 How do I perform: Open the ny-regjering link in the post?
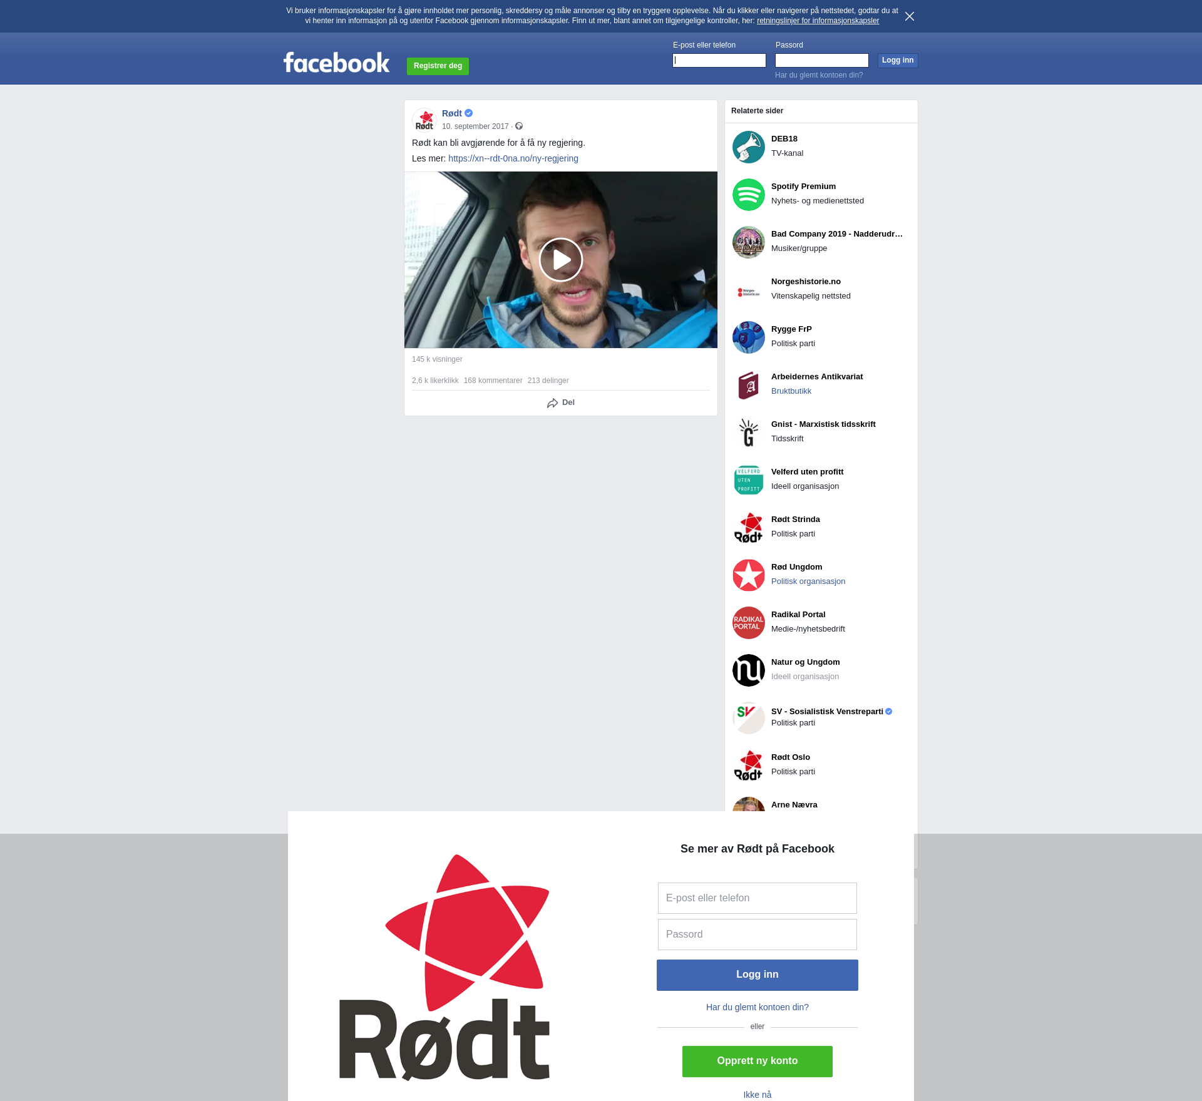[x=513, y=158]
